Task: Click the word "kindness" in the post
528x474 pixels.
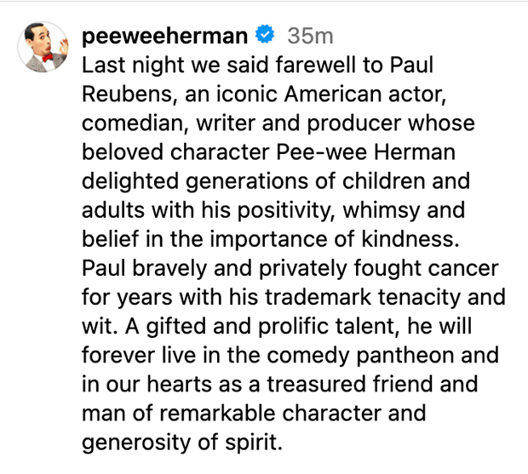Action: click(423, 243)
